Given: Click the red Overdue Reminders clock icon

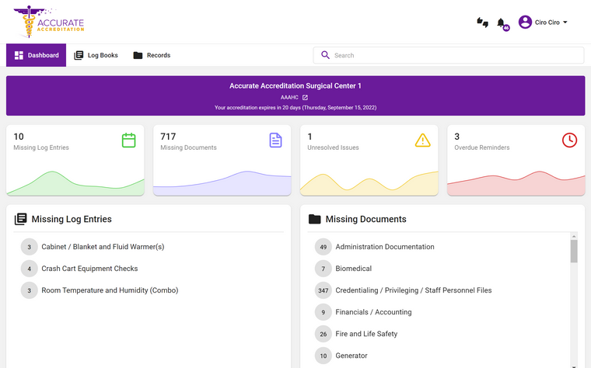Looking at the screenshot, I should pos(569,140).
